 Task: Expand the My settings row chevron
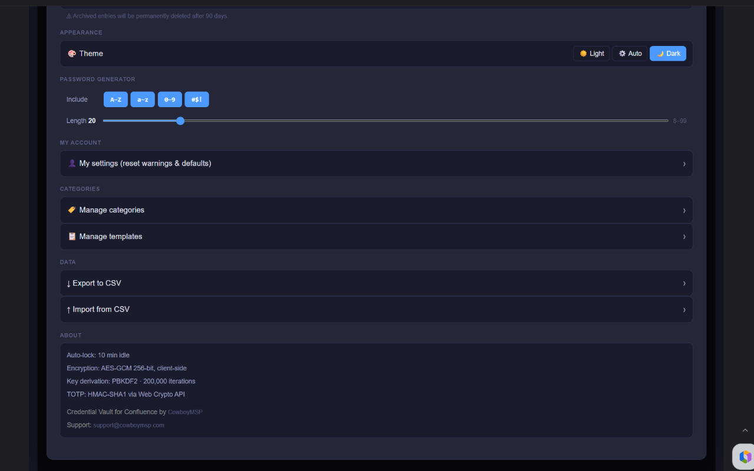point(684,164)
